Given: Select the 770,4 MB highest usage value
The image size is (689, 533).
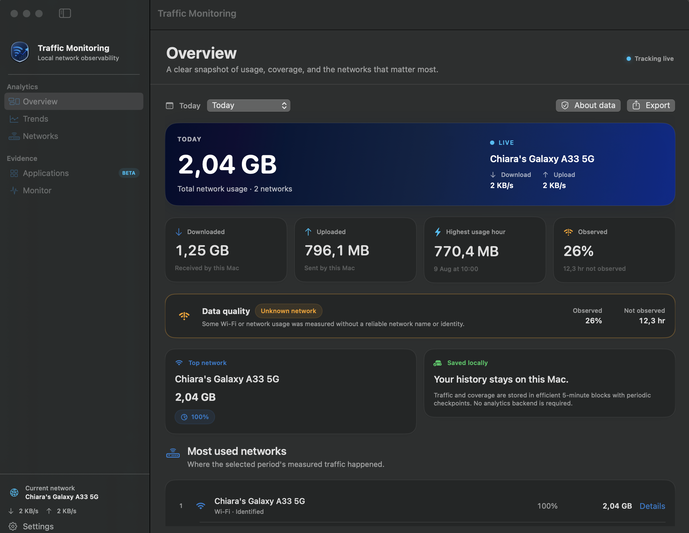Looking at the screenshot, I should point(467,252).
